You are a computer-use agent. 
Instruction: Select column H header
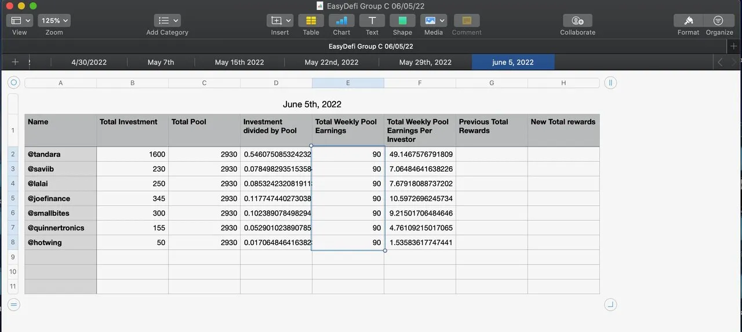[x=563, y=83]
